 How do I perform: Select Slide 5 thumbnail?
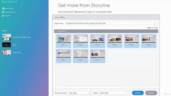[132, 41]
